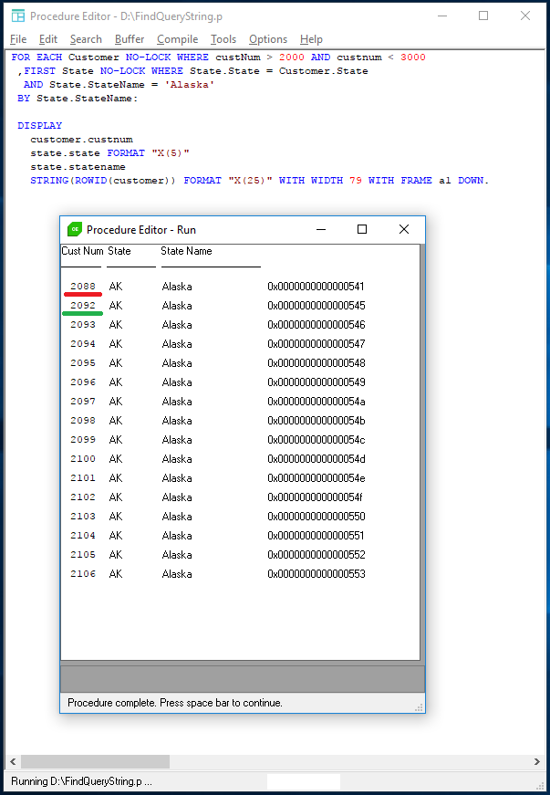Open the Compile menu
The width and height of the screenshot is (550, 795).
tap(177, 39)
